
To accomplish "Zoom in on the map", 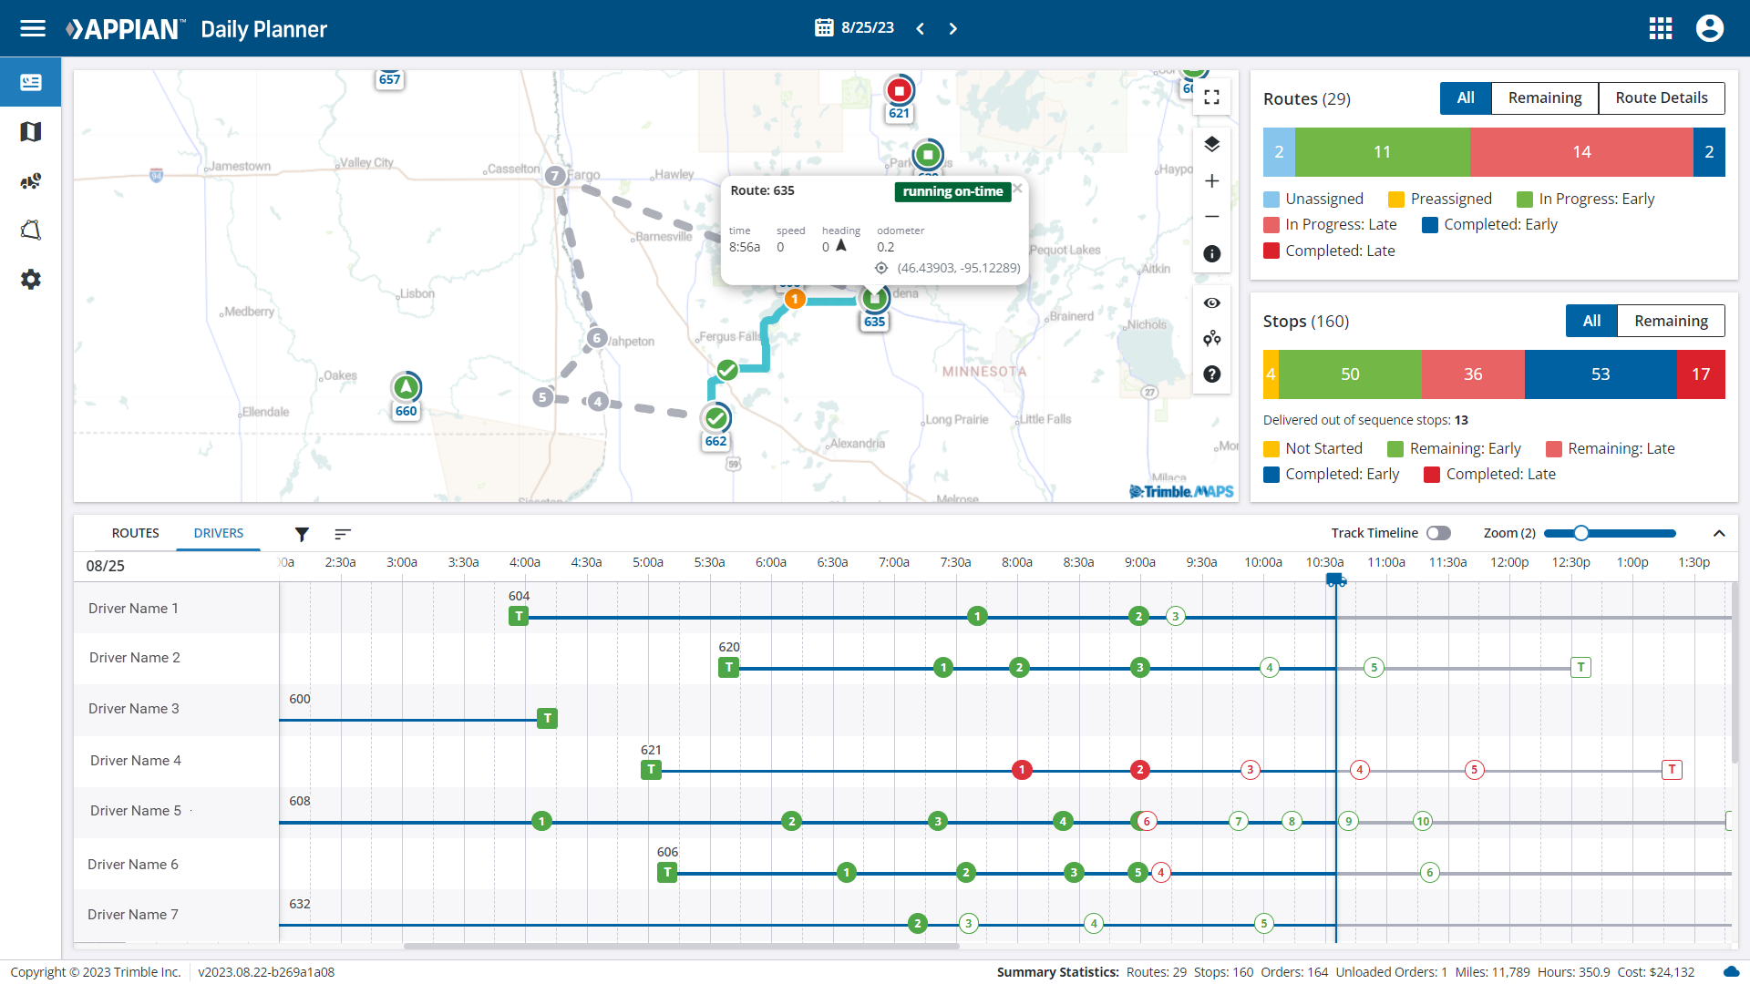I will pos(1211,181).
